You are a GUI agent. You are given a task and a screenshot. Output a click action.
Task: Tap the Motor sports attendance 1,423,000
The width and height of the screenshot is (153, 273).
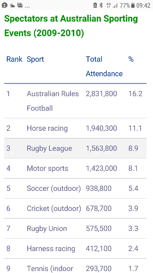pyautogui.click(x=101, y=169)
